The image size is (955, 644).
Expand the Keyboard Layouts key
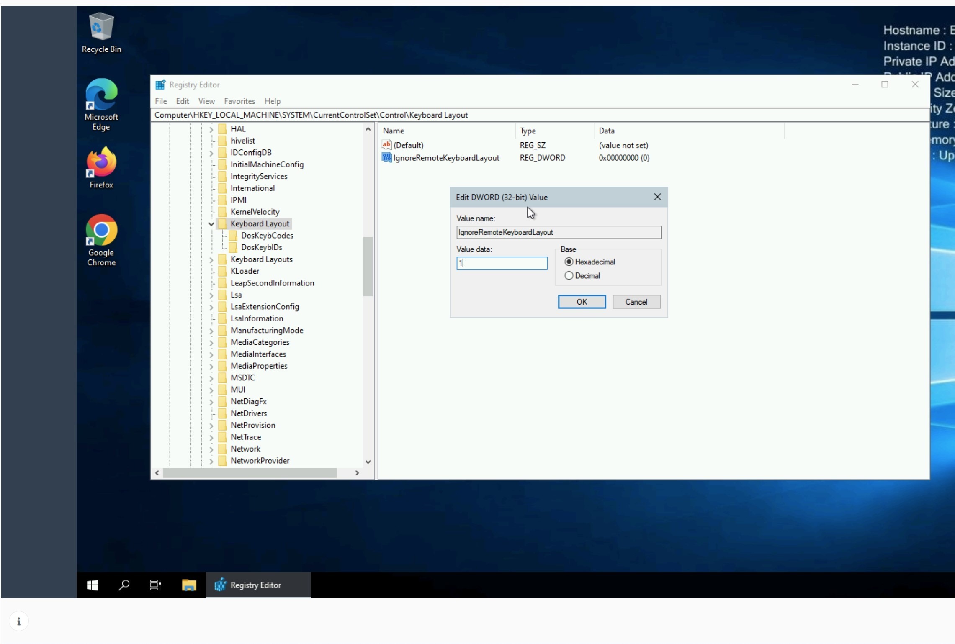[211, 260]
